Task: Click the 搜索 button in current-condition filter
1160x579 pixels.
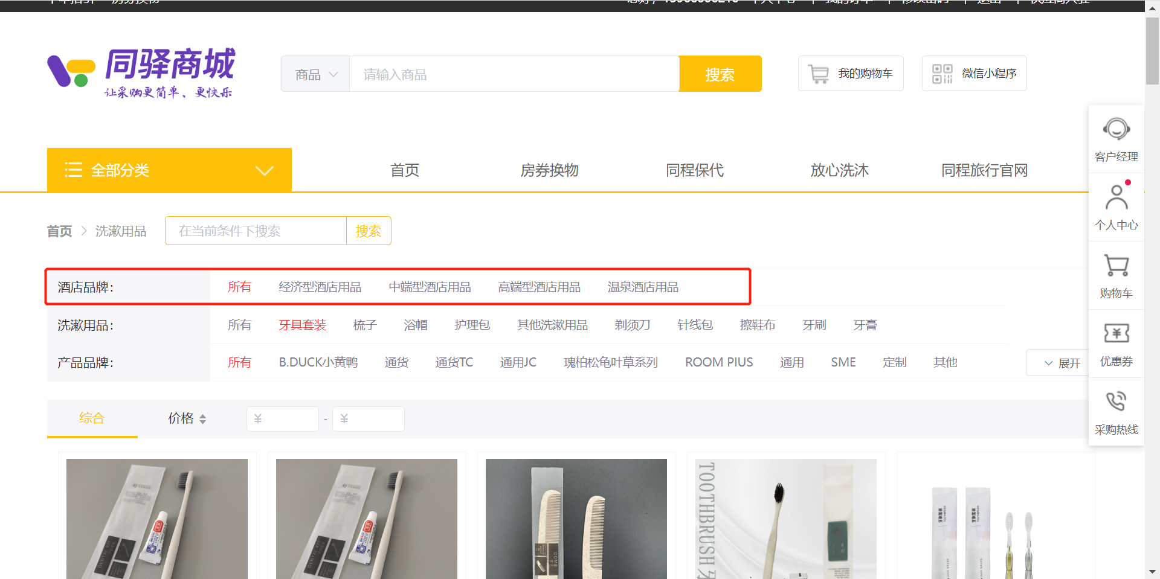Action: point(369,231)
